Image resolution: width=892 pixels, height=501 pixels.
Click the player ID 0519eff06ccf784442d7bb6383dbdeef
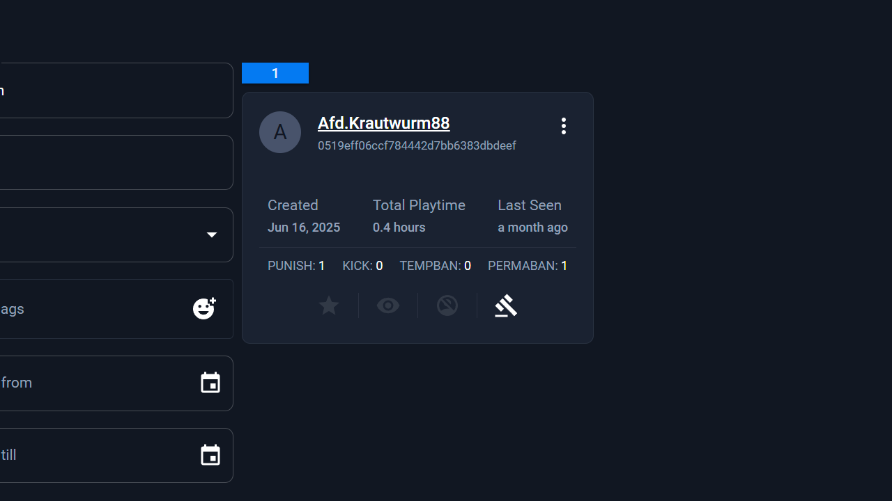click(417, 145)
